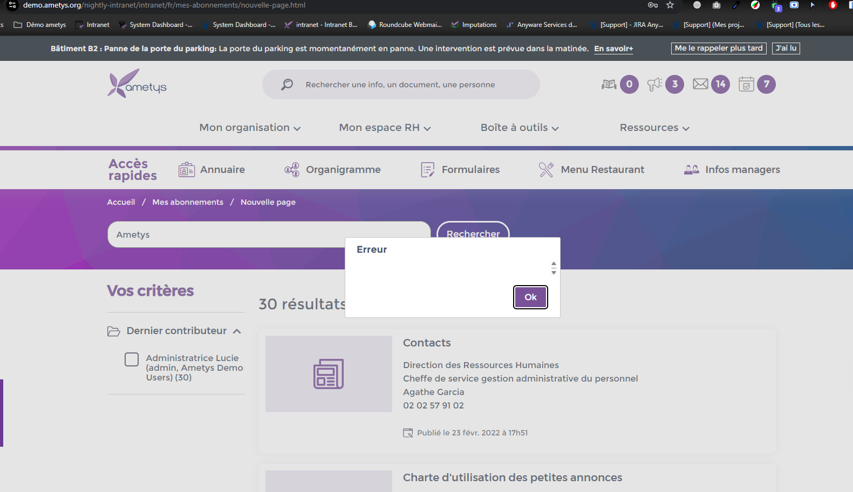Open the mail envelope icon
853x492 pixels.
click(700, 84)
